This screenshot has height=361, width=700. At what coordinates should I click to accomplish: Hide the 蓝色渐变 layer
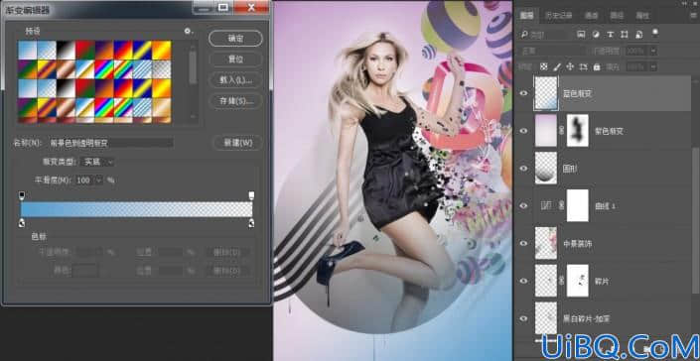click(523, 93)
